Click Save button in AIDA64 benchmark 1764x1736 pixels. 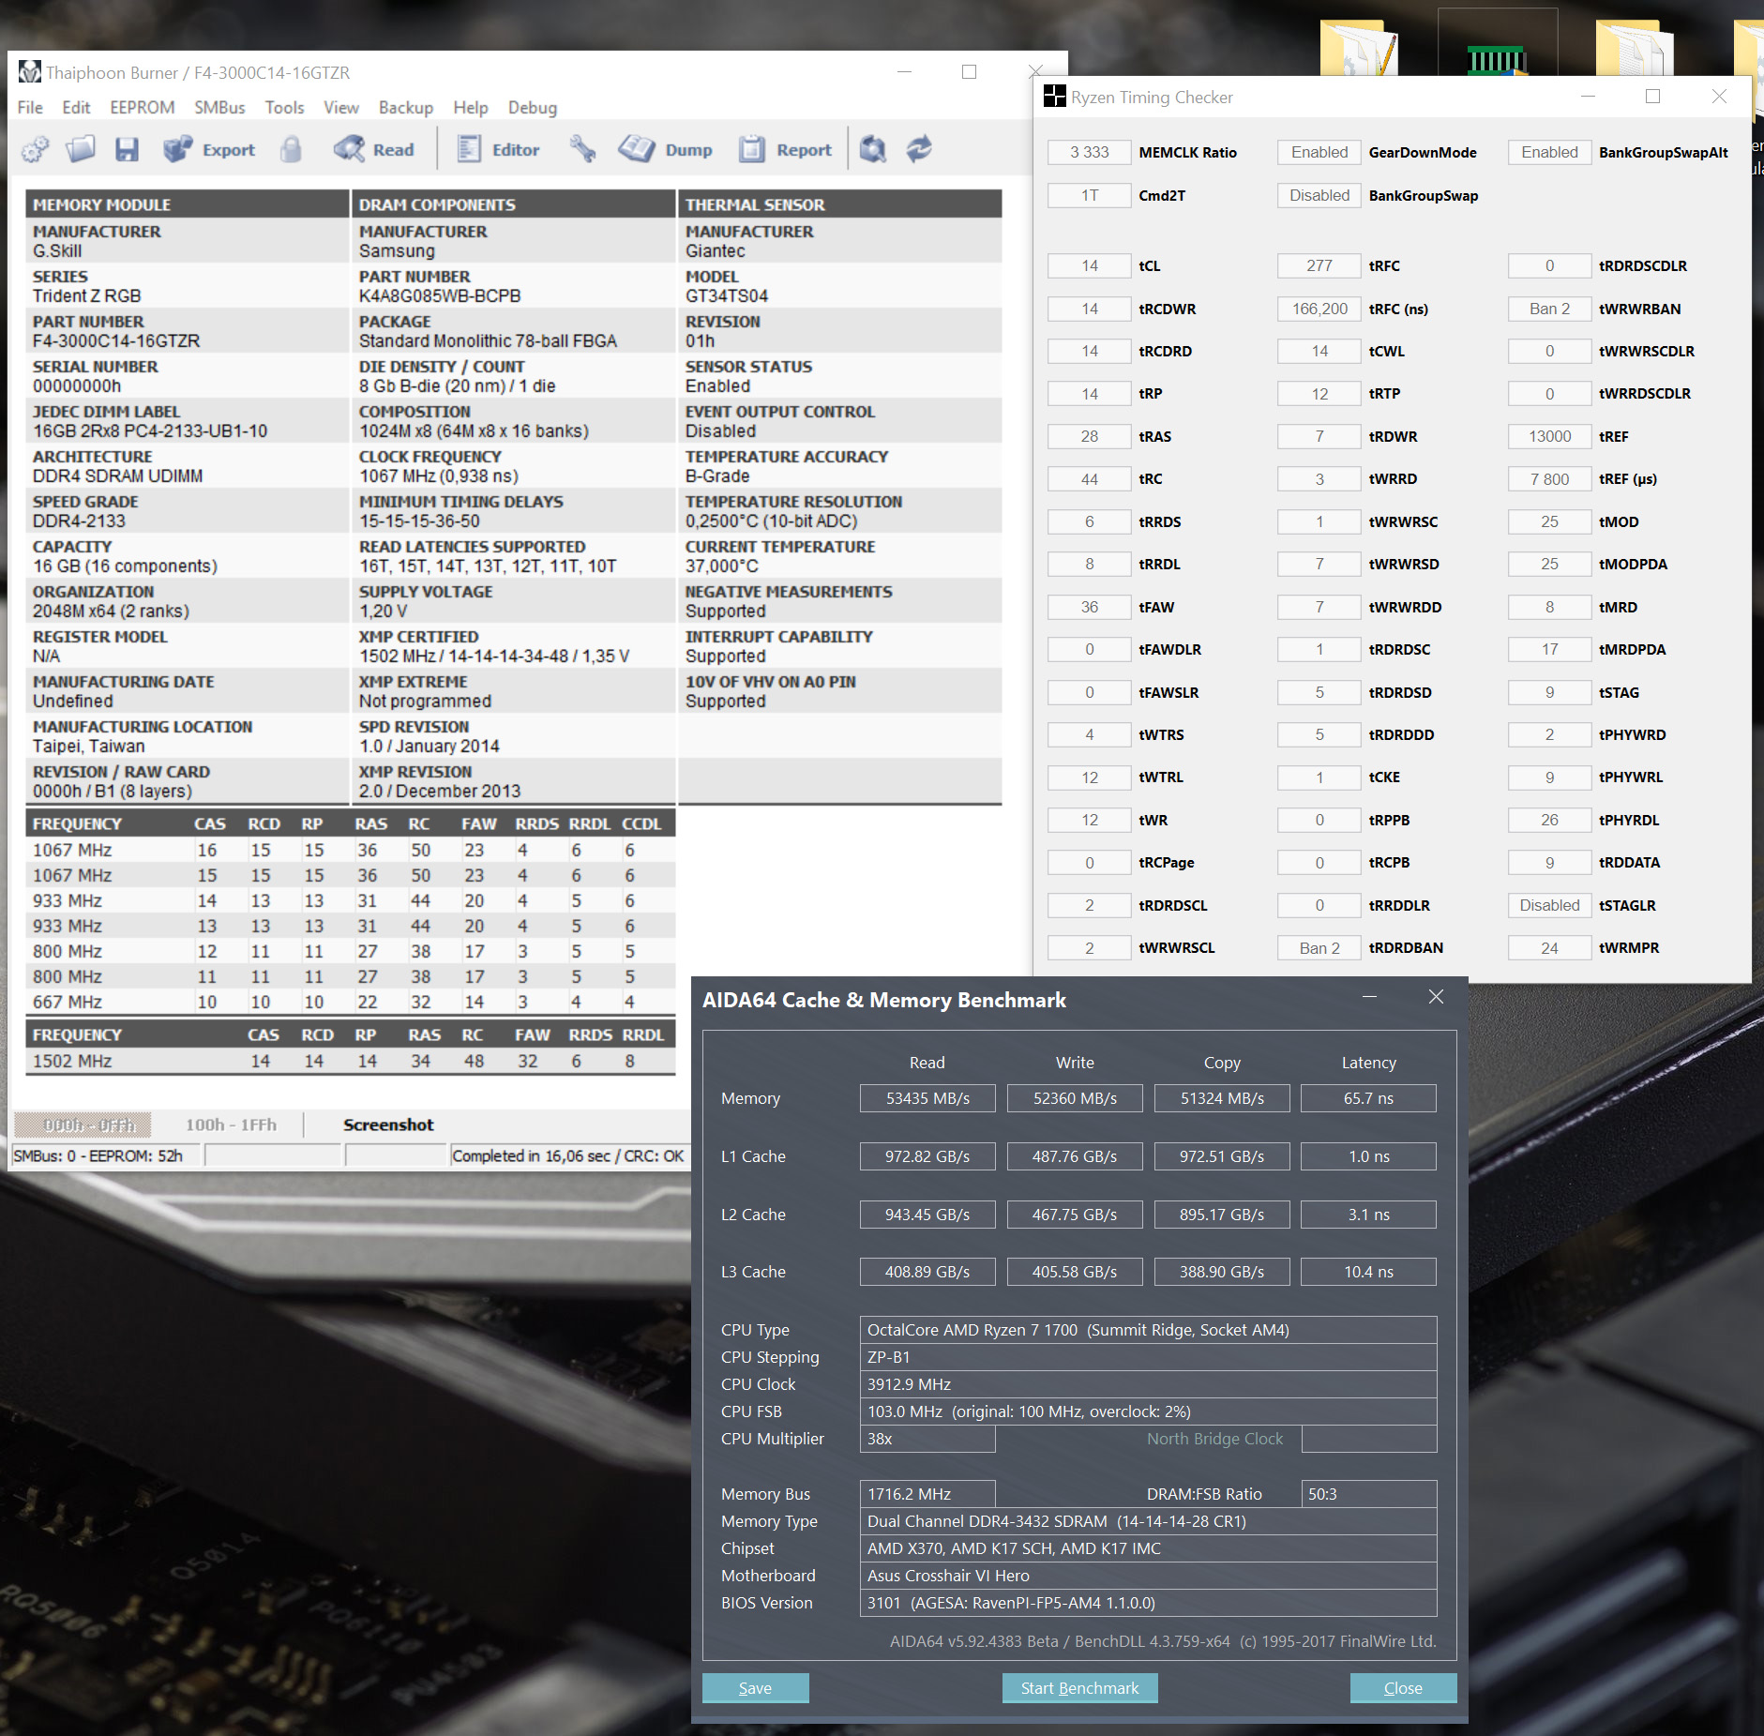tap(755, 1687)
